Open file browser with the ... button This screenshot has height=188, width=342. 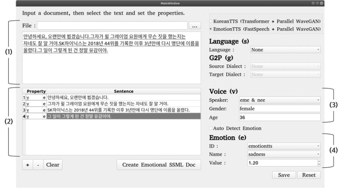[x=195, y=26]
